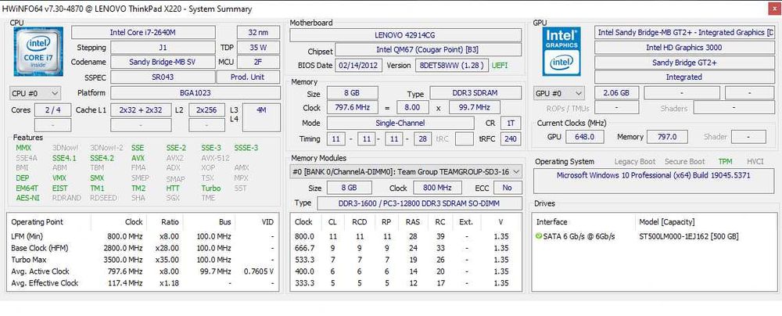782x316 pixels.
Task: Click the Intel Graphics GPU logo
Action: [x=561, y=52]
